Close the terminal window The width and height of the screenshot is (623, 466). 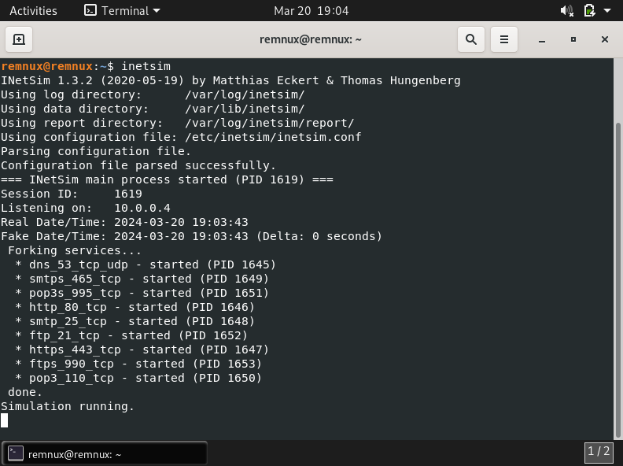point(604,39)
